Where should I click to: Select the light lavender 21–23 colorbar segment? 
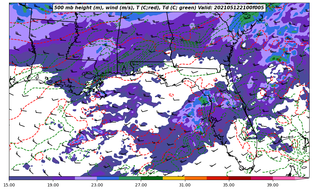(x=86, y=178)
